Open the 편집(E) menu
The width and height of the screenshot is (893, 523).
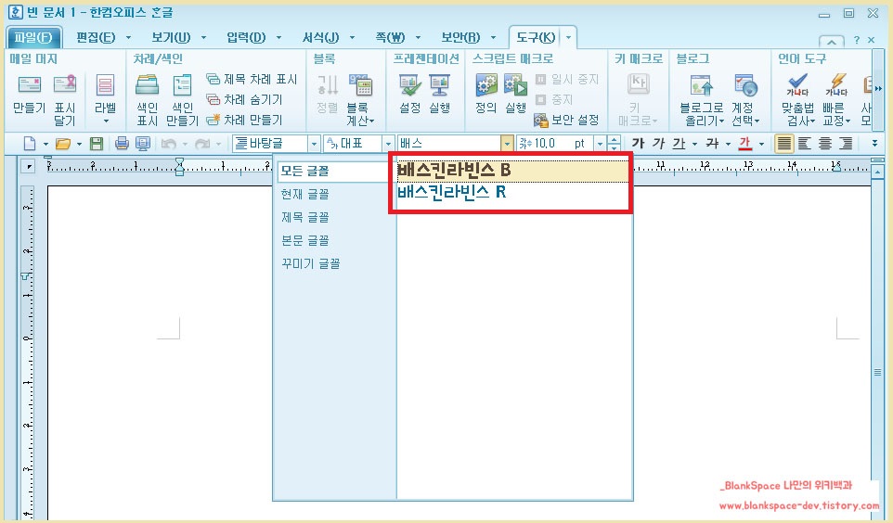[96, 38]
